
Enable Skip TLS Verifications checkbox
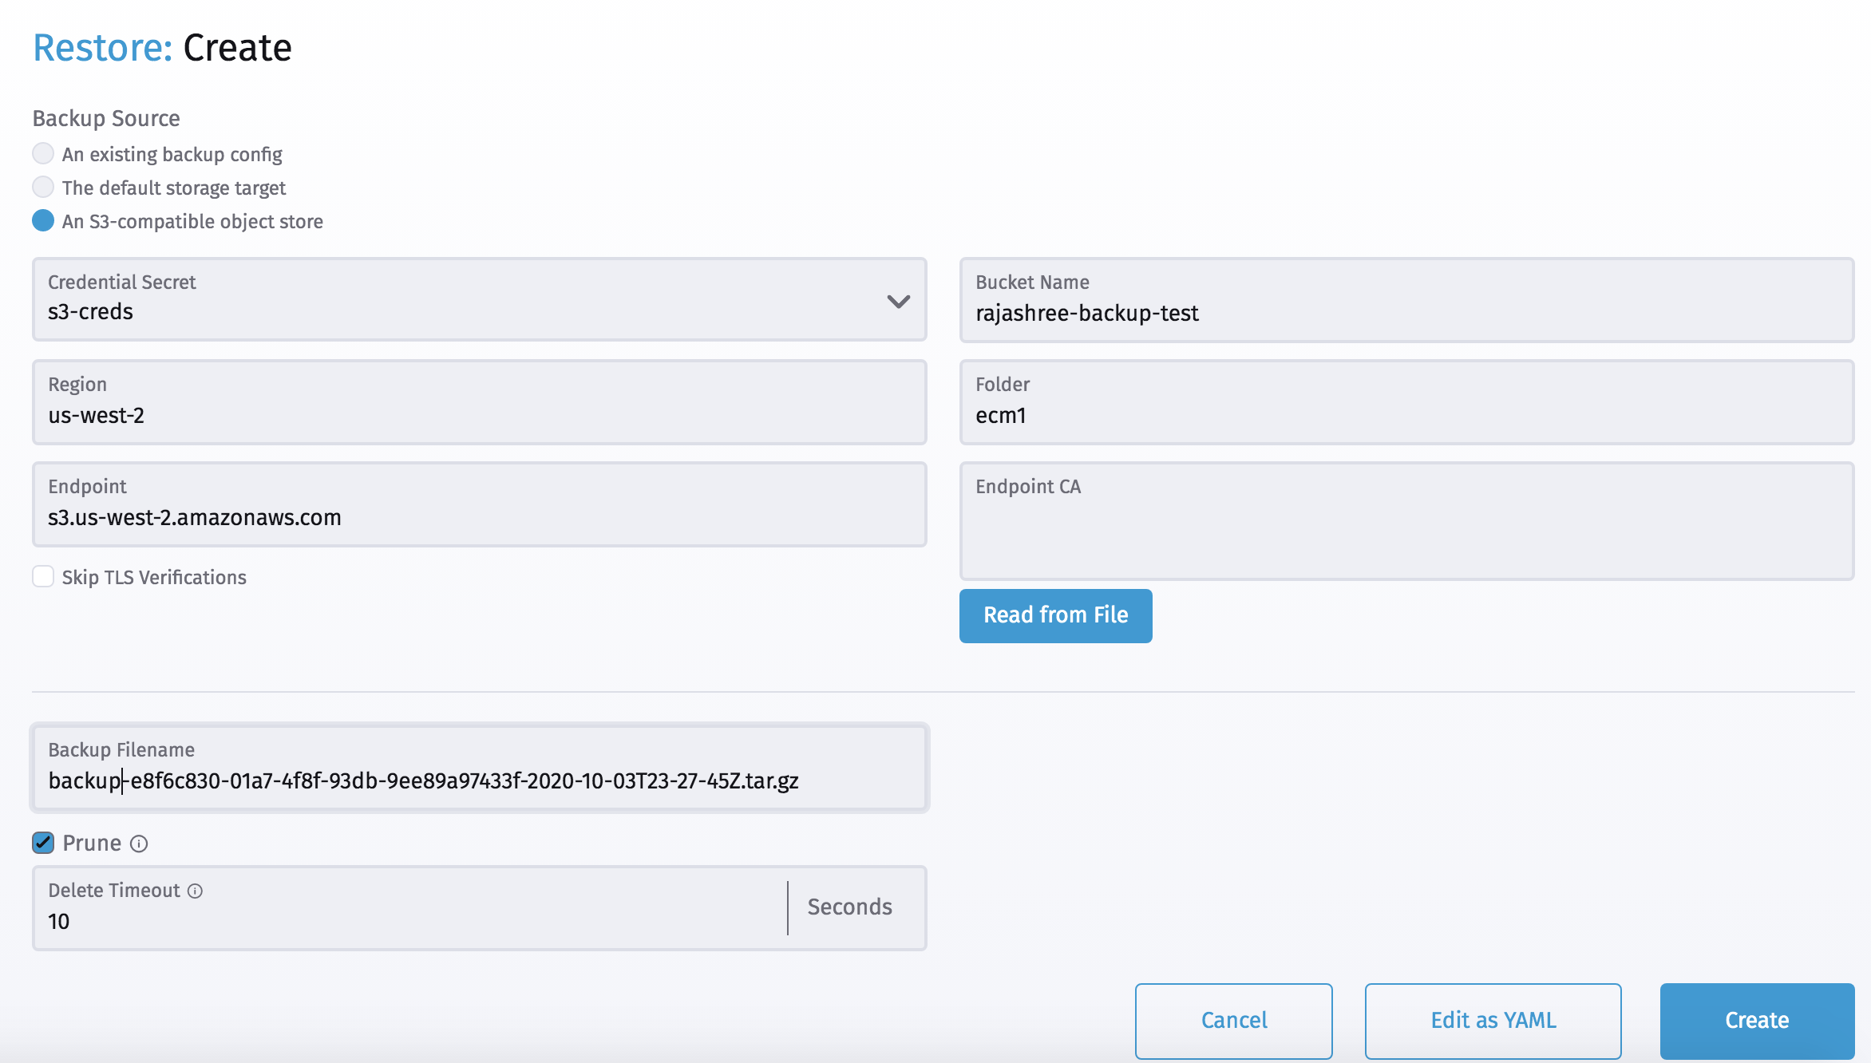point(43,576)
